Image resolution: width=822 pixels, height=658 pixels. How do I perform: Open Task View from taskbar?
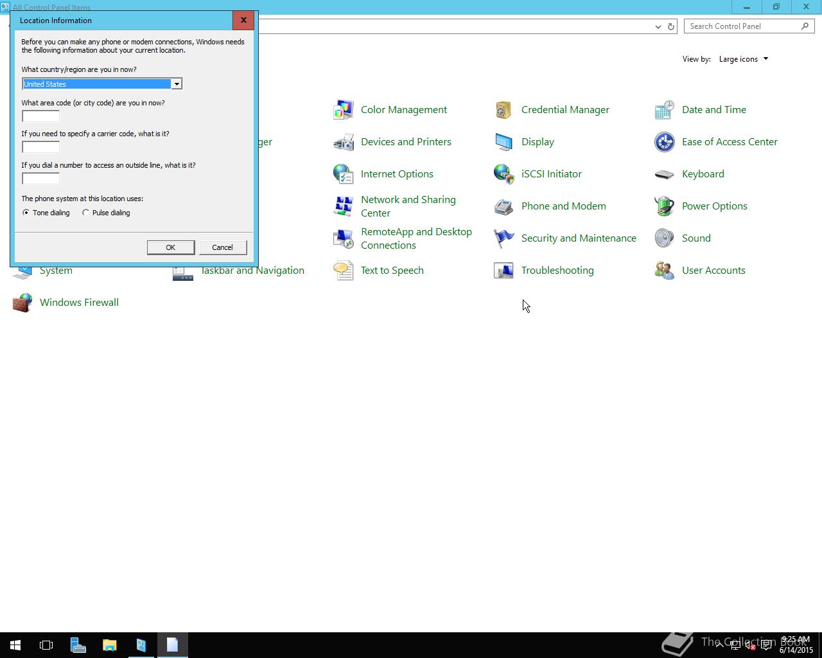point(46,645)
